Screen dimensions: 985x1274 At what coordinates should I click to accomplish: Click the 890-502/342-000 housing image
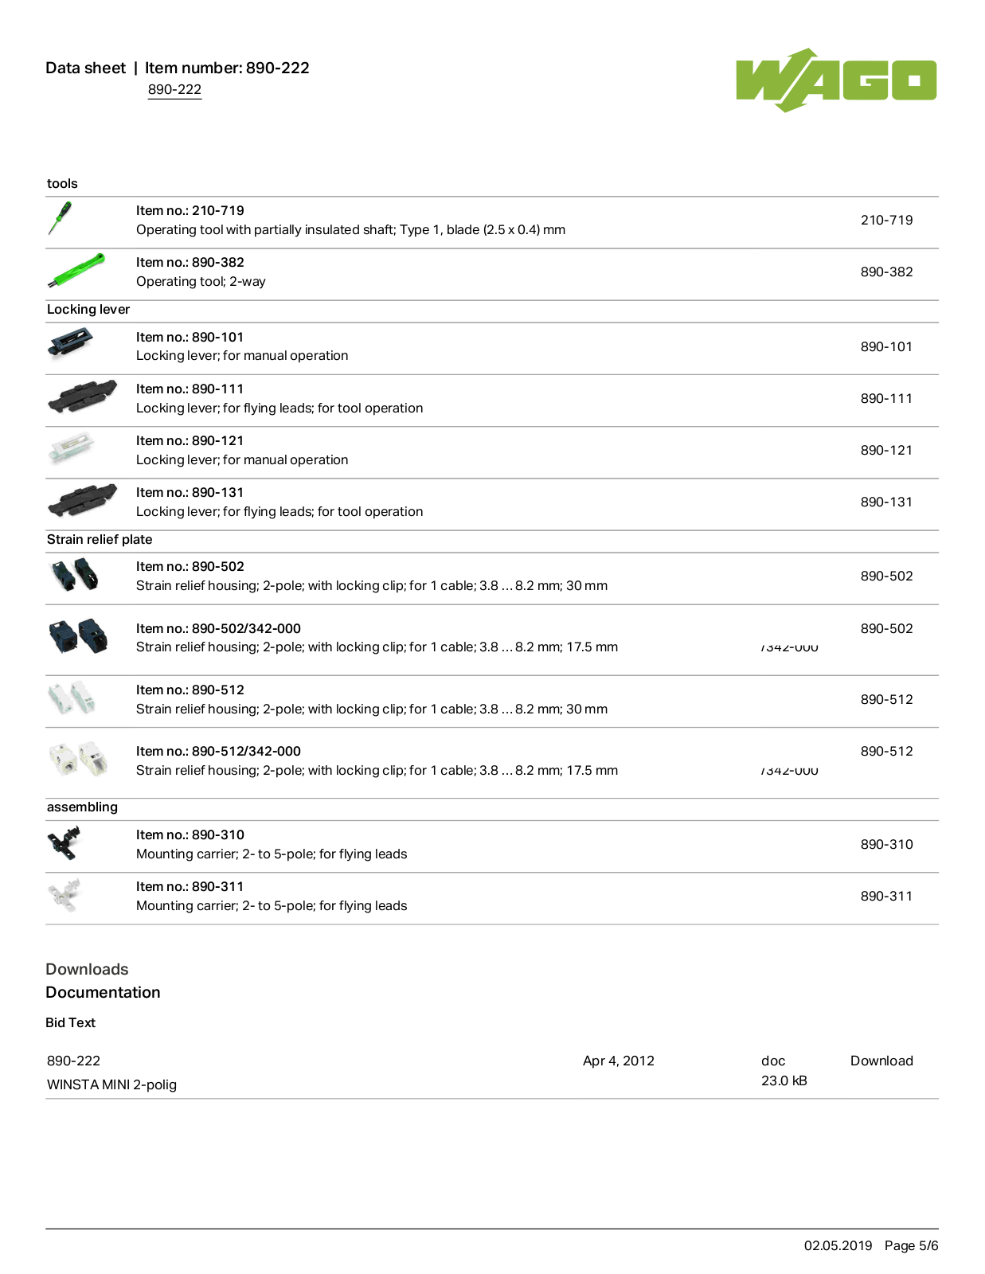click(78, 637)
